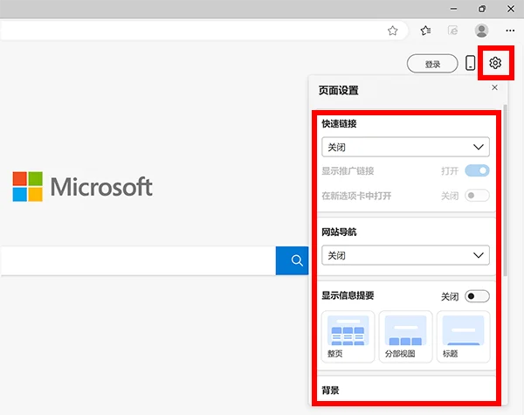This screenshot has width=524, height=415.
Task: Expand the 网站导航 dropdown
Action: click(405, 255)
